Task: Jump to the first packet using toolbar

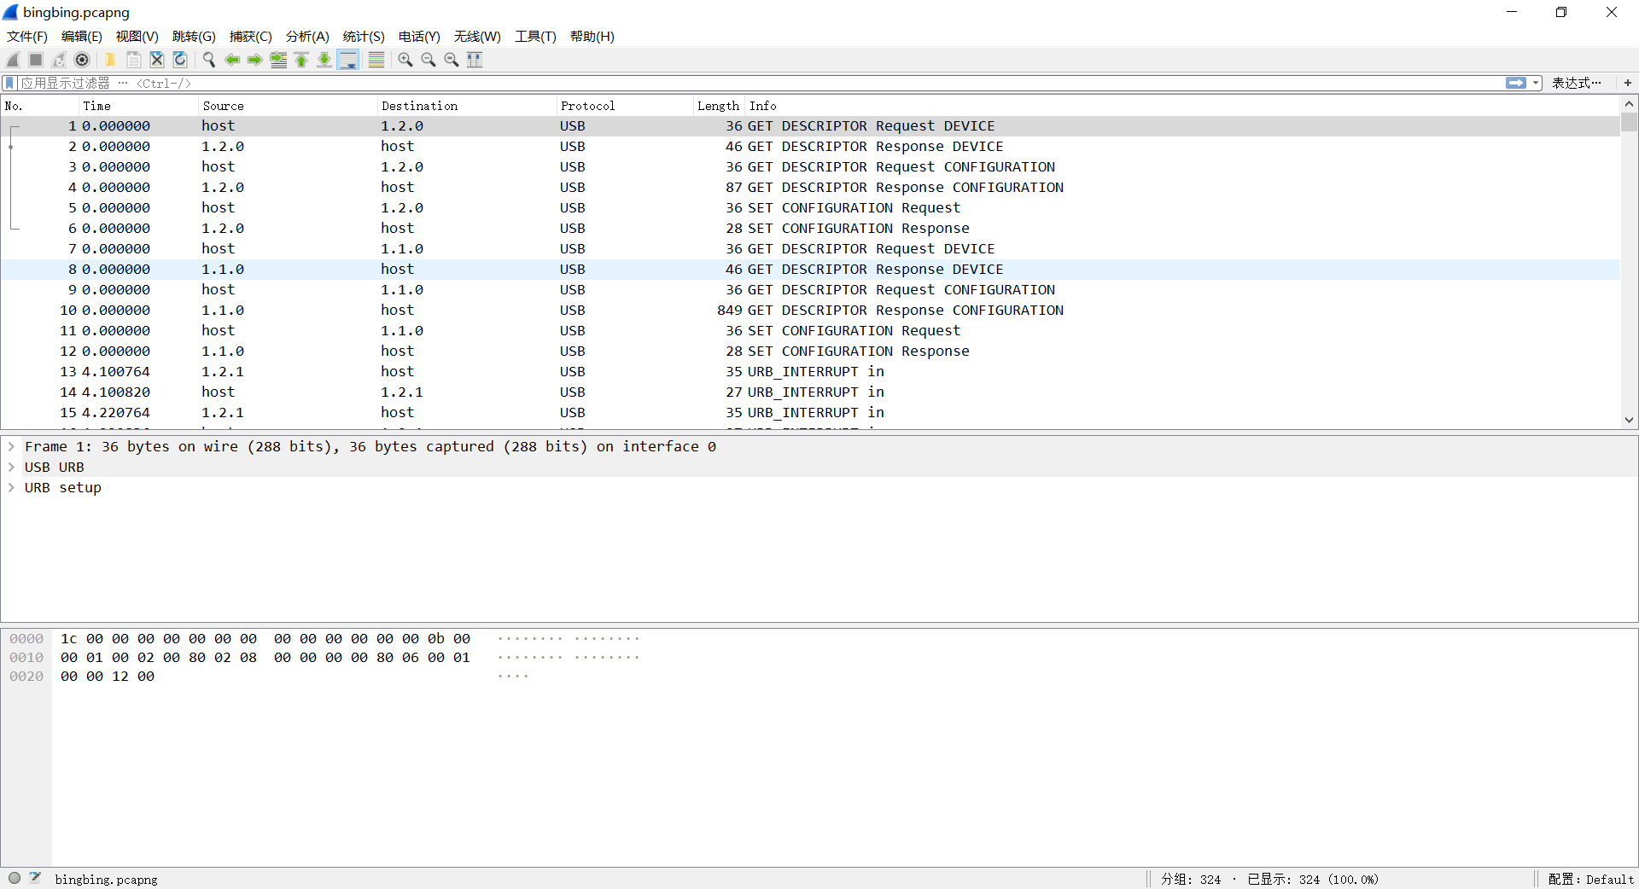Action: coord(301,60)
